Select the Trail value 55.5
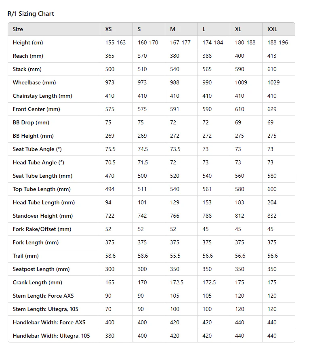 pyautogui.click(x=175, y=256)
